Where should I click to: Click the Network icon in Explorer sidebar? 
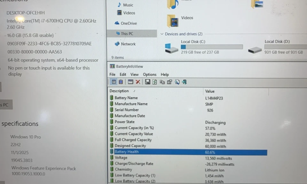(x=117, y=44)
